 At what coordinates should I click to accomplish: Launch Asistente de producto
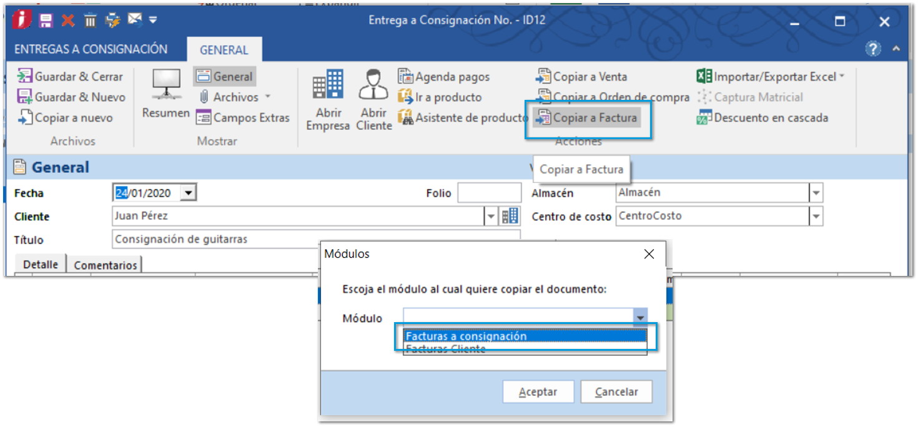pyautogui.click(x=463, y=118)
